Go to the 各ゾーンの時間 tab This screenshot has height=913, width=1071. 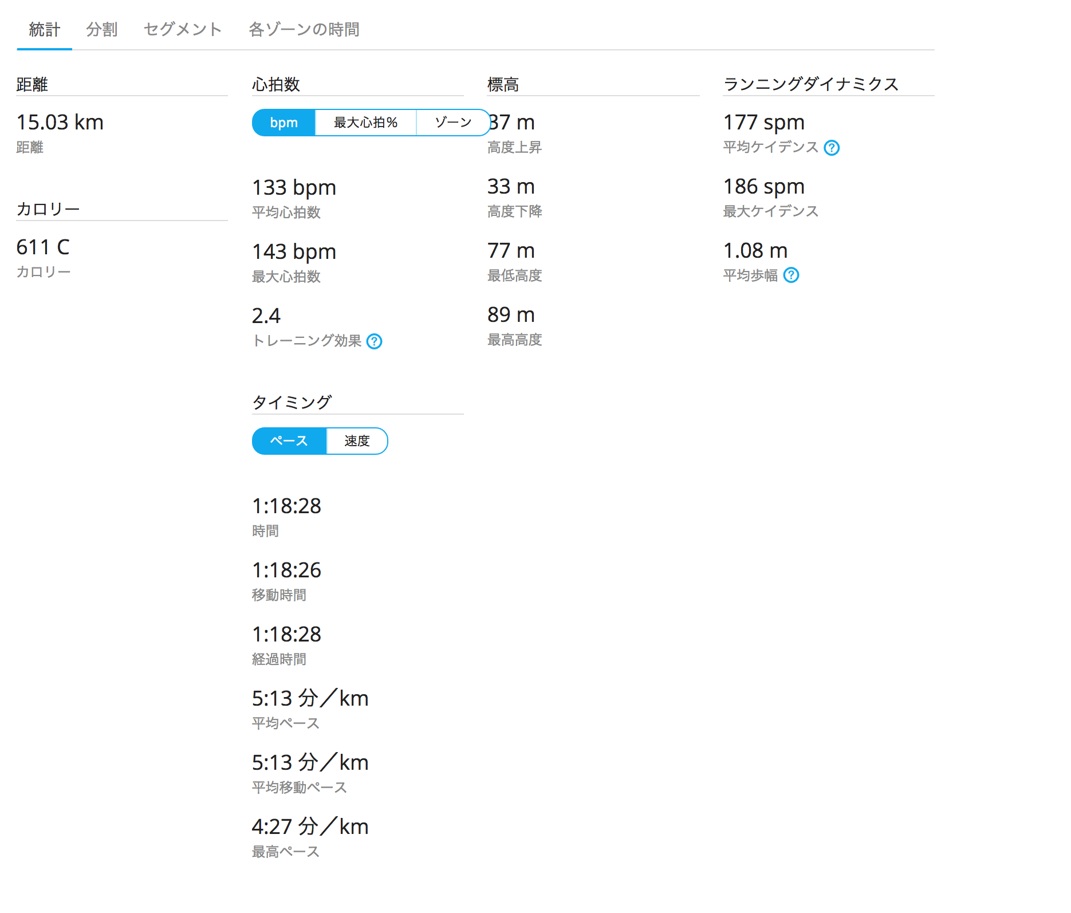tap(304, 29)
